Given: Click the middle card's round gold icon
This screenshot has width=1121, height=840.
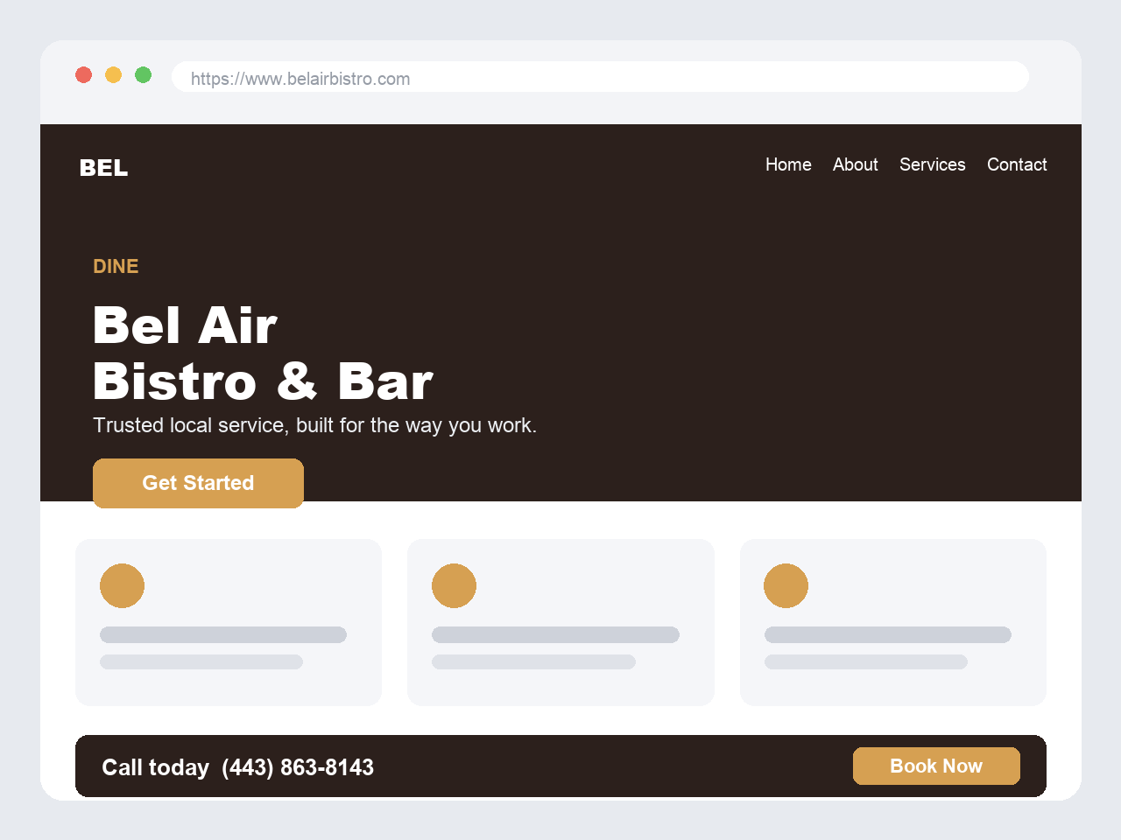Looking at the screenshot, I should pyautogui.click(x=454, y=585).
